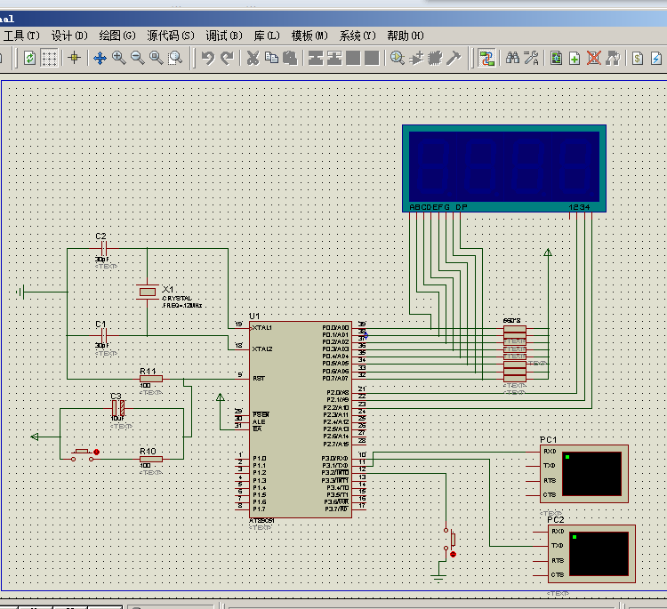Click the Redraw display icon
This screenshot has height=609, width=667.
(x=29, y=58)
